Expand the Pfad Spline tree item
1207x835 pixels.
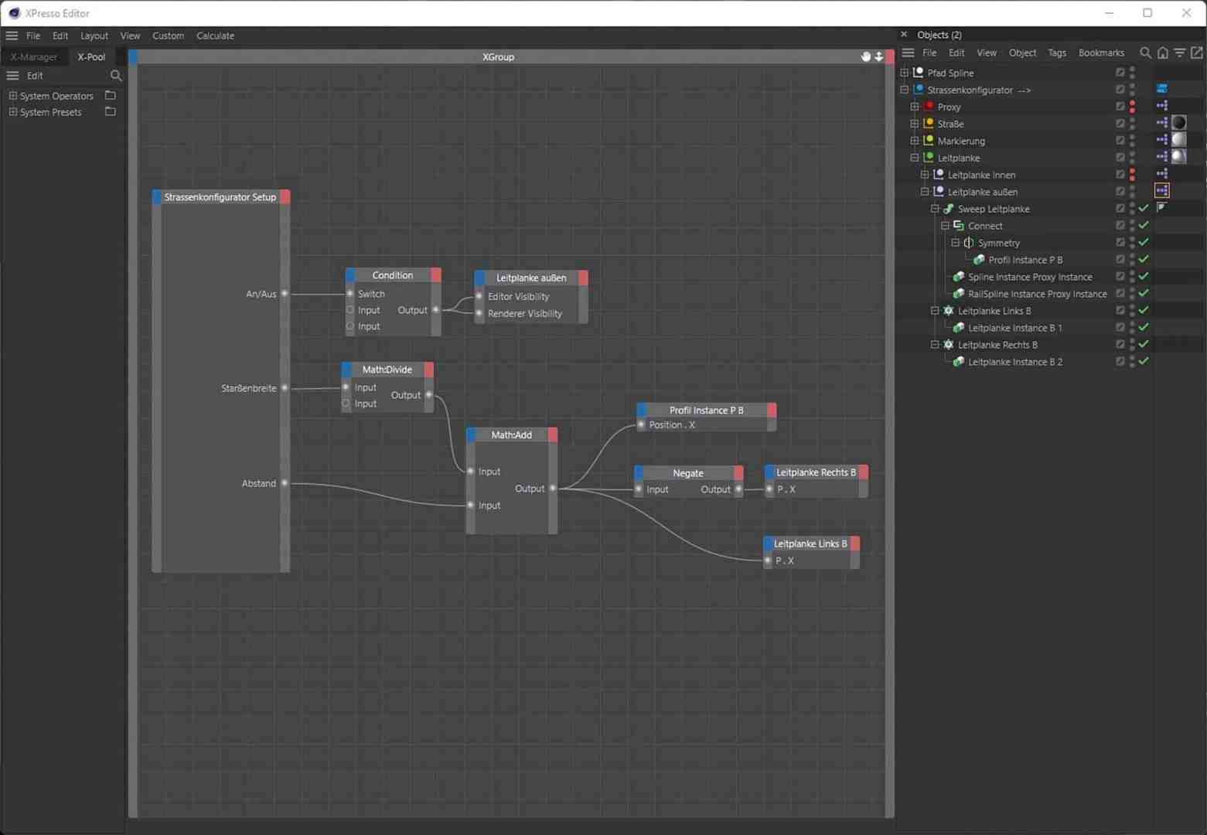pos(904,72)
